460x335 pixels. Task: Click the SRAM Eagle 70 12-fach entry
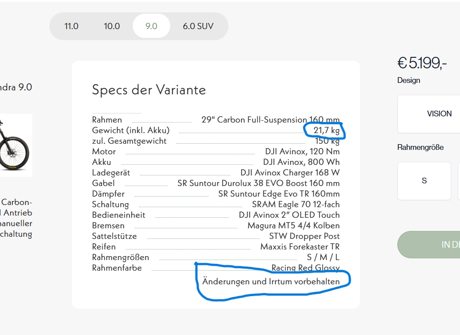click(296, 205)
